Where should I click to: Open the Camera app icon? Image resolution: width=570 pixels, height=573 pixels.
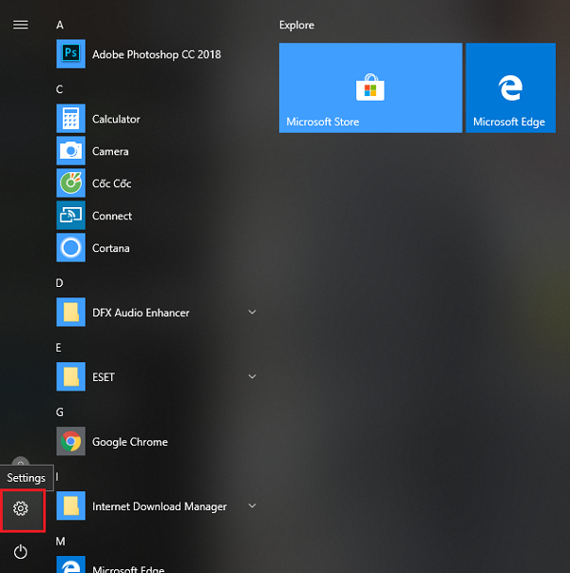tap(70, 151)
